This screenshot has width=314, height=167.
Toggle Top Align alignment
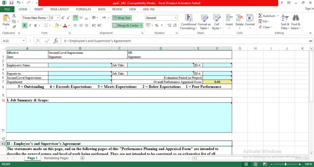coord(75,18)
